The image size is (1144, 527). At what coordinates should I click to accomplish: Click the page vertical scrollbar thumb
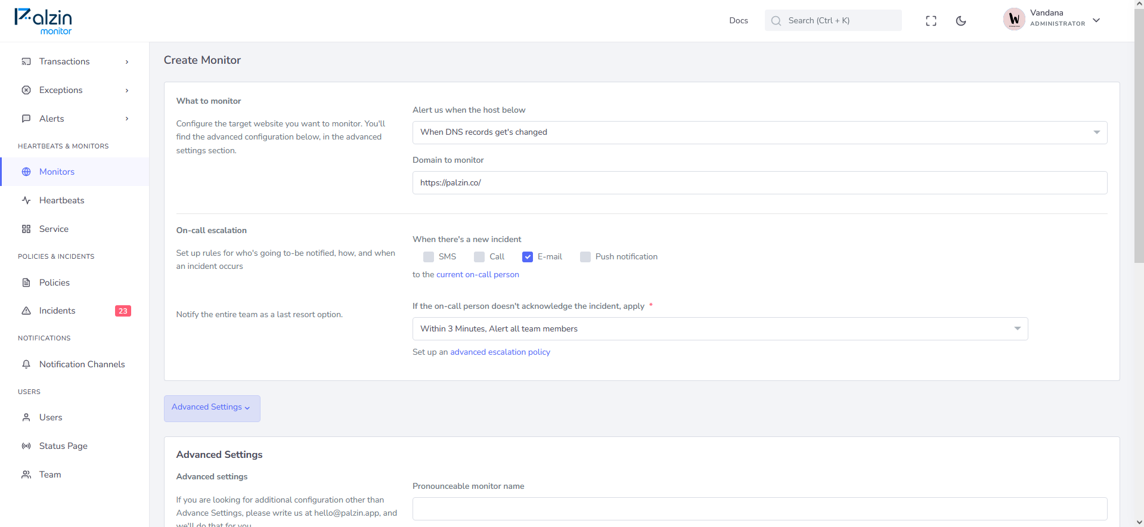click(x=1139, y=136)
